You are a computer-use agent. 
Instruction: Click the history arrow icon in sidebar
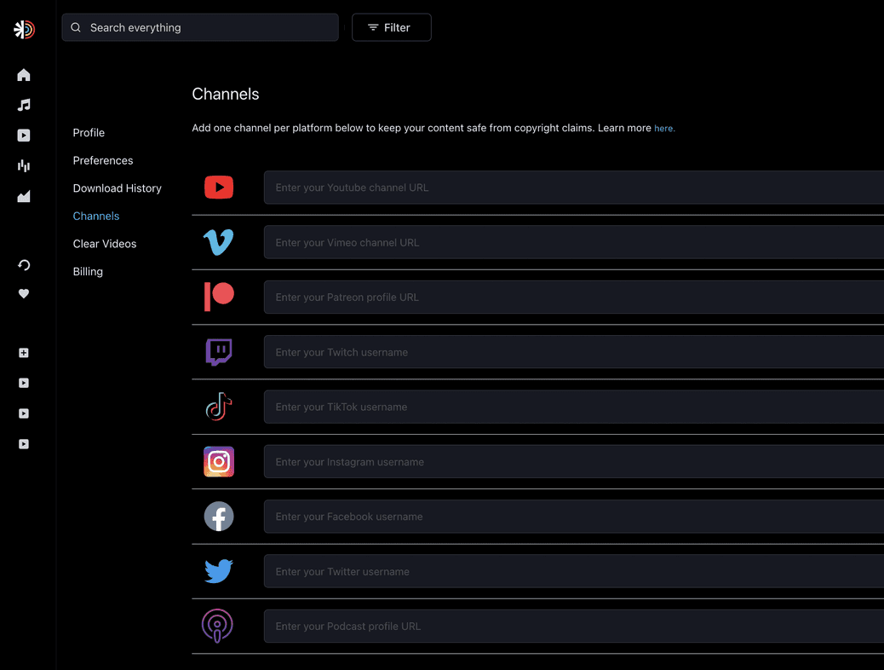[23, 264]
